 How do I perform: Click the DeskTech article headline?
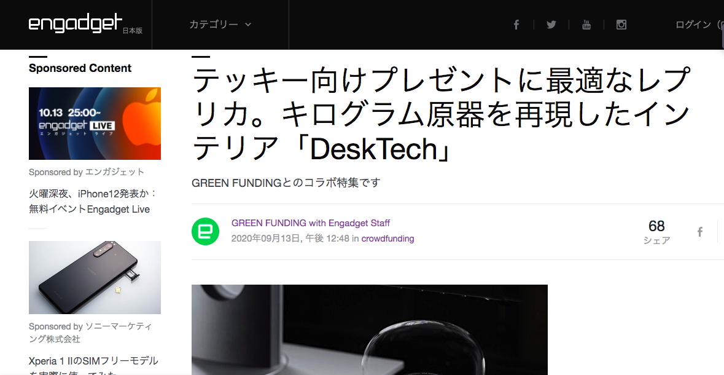441,114
